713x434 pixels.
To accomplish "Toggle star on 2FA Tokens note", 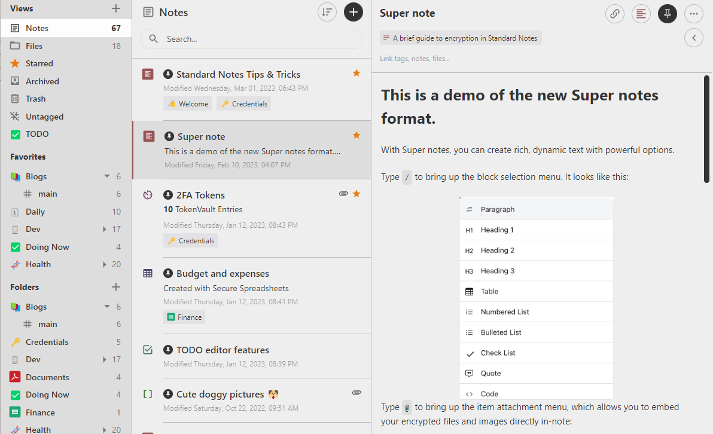I will [x=356, y=194].
